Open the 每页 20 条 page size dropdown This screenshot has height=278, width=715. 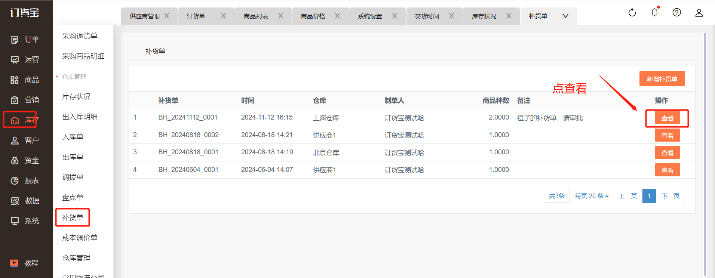591,196
